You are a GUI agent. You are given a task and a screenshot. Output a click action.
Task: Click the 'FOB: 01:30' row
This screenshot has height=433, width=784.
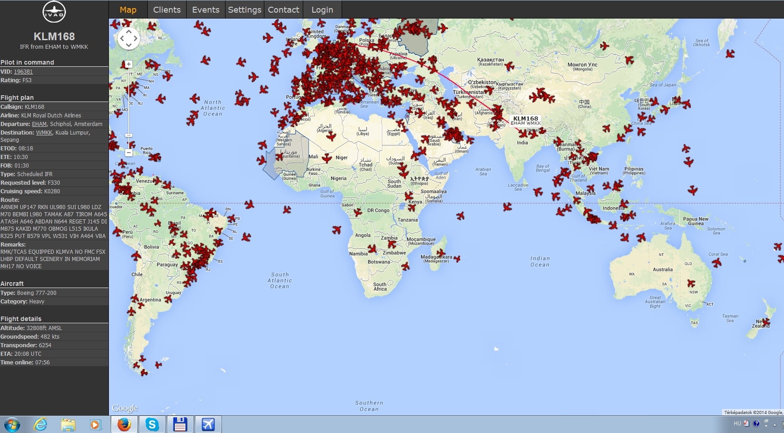54,165
